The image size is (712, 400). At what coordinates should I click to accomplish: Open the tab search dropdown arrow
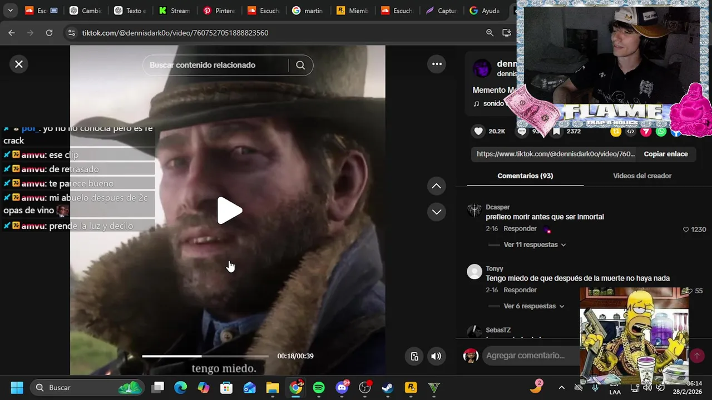point(10,10)
